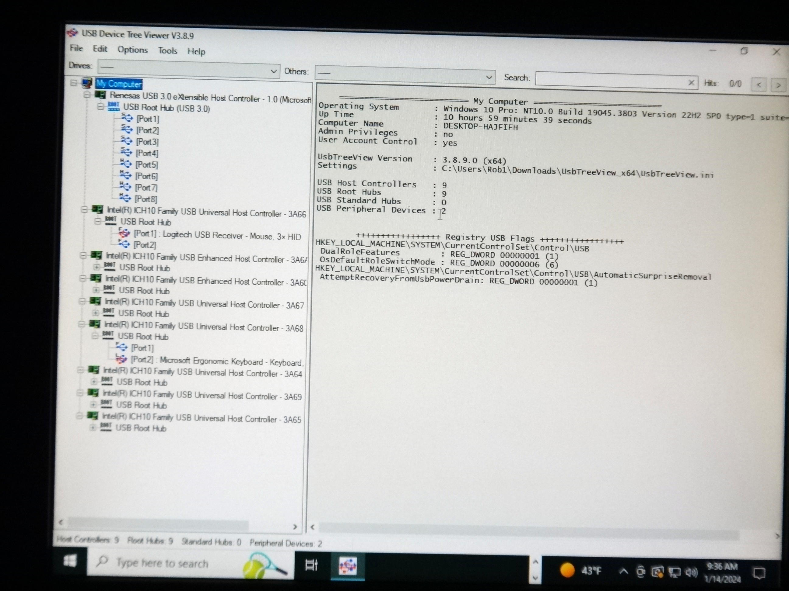
Task: Click the 3A69 host controller icon
Action: (x=93, y=393)
